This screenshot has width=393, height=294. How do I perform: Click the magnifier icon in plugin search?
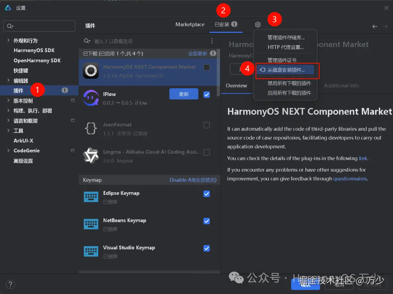click(x=87, y=41)
